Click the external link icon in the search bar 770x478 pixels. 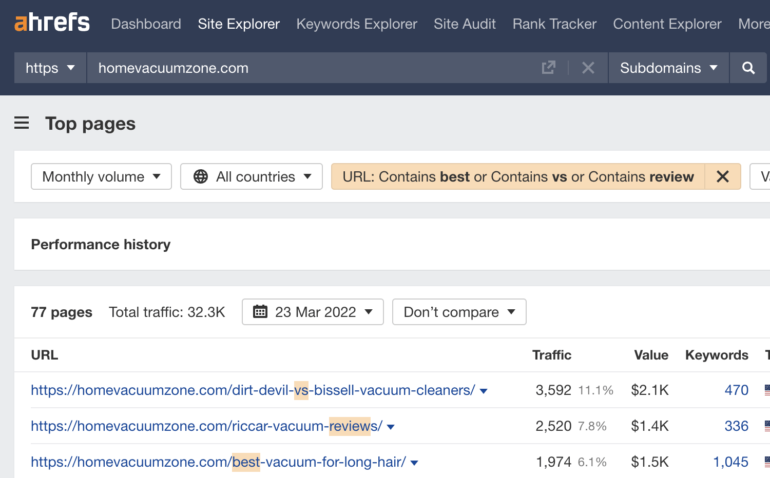(x=549, y=67)
